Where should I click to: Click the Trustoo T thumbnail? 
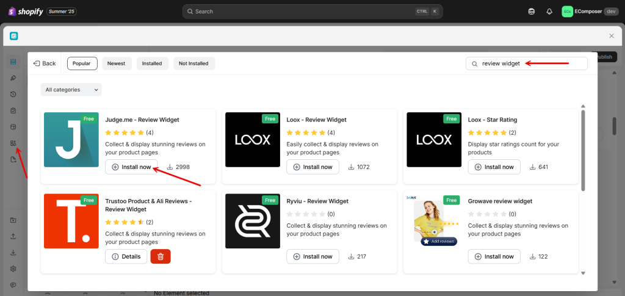click(71, 221)
